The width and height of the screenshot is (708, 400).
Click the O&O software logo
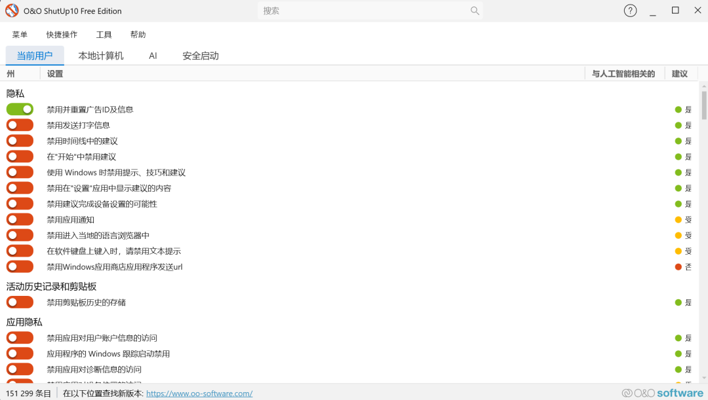[662, 393]
